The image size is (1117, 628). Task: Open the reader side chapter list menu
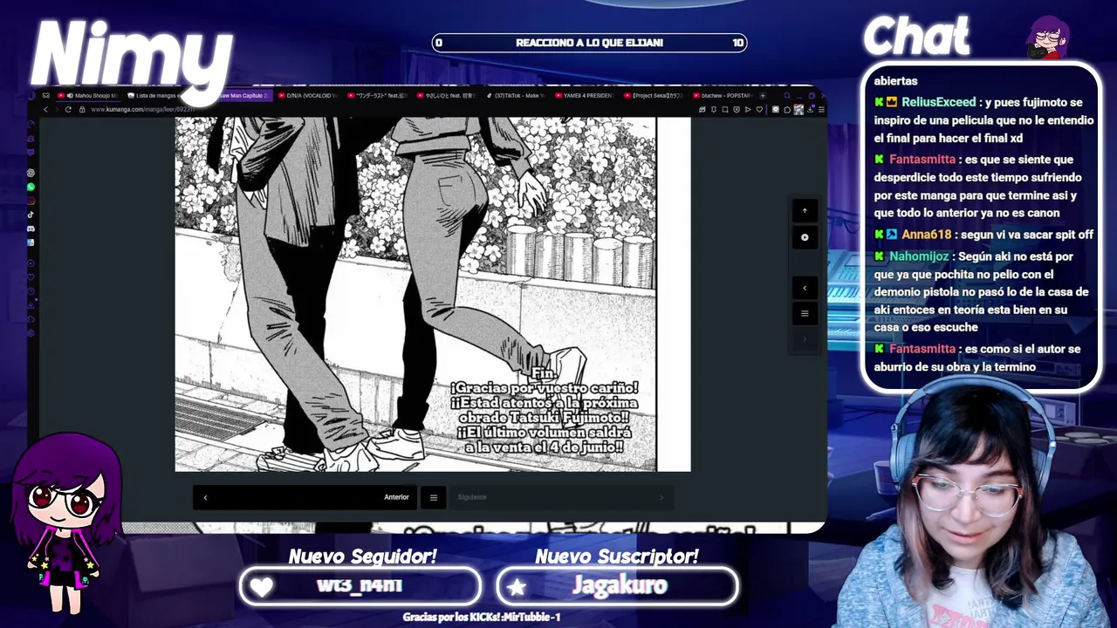tap(805, 313)
